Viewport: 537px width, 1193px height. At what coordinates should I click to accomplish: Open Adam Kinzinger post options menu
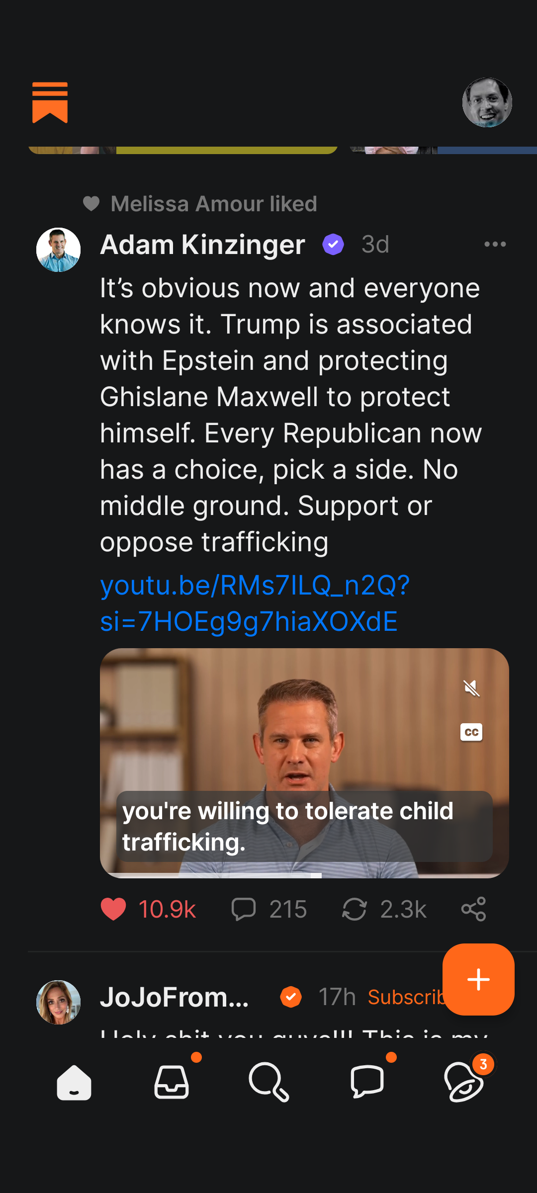click(495, 244)
